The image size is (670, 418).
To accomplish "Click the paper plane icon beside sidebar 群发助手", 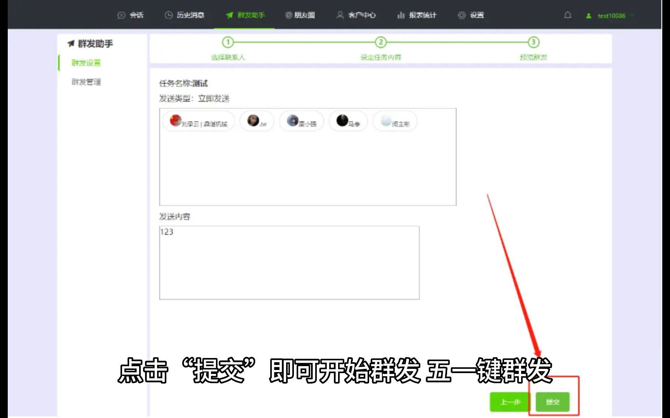I will pyautogui.click(x=71, y=43).
